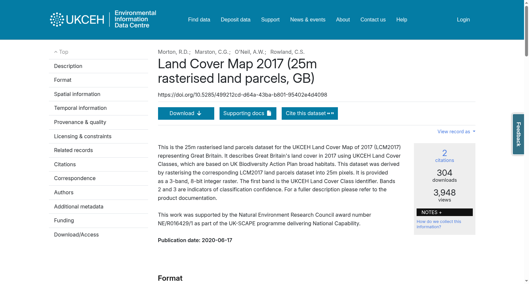Go to Contact us page
529x284 pixels.
(373, 20)
